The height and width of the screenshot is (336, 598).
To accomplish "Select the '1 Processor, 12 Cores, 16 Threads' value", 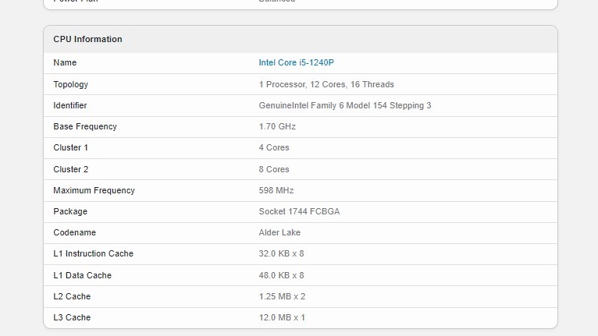I will [326, 84].
